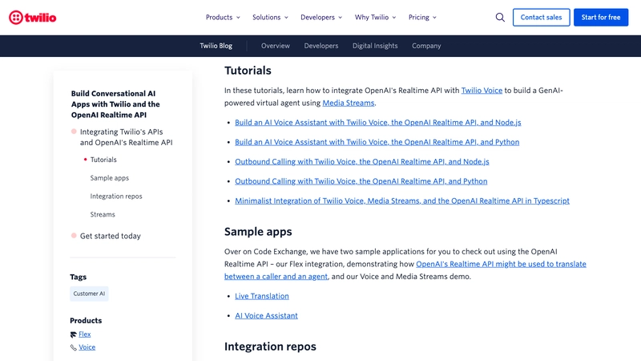Switch to the Overview blog tab

pyautogui.click(x=276, y=46)
